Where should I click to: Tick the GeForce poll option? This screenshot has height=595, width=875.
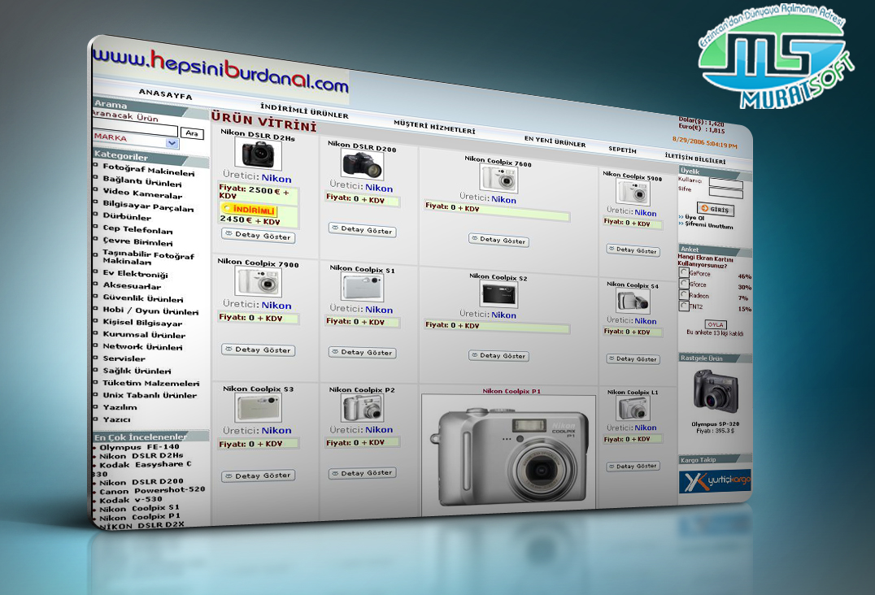tap(684, 272)
